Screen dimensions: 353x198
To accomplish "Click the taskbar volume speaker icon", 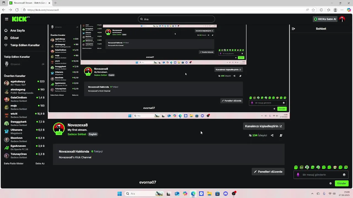I will [x=334, y=194].
